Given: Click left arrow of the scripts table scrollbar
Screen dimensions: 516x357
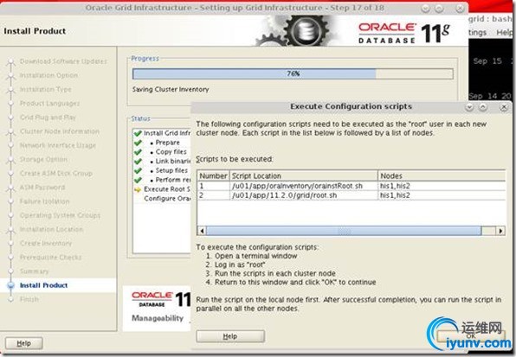Looking at the screenshot, I should pyautogui.click(x=202, y=231).
